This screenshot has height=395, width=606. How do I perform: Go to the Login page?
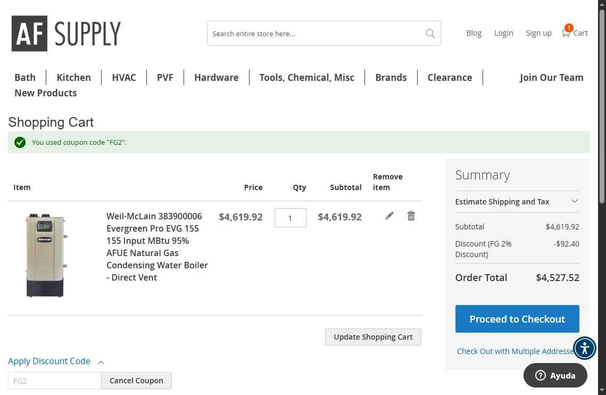(x=504, y=33)
